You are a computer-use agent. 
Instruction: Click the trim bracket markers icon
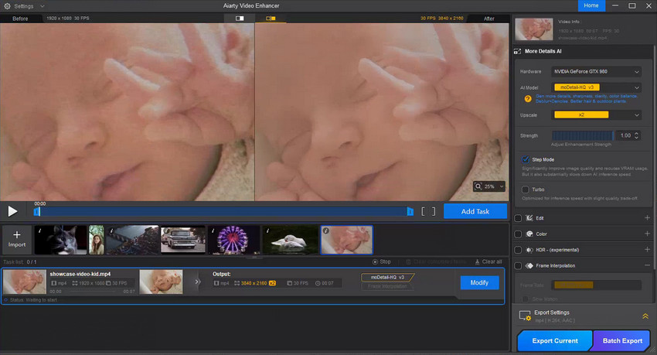tap(428, 210)
